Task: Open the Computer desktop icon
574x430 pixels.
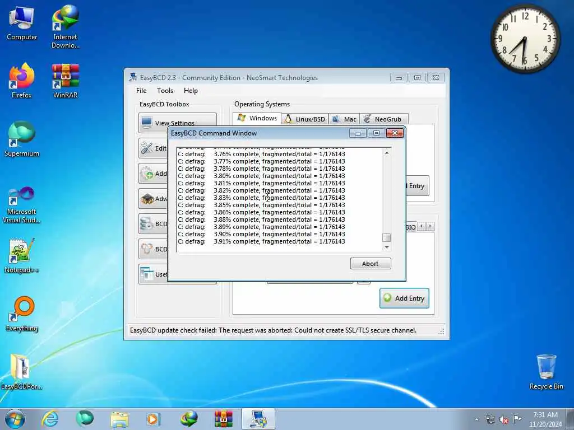Action: click(x=22, y=24)
